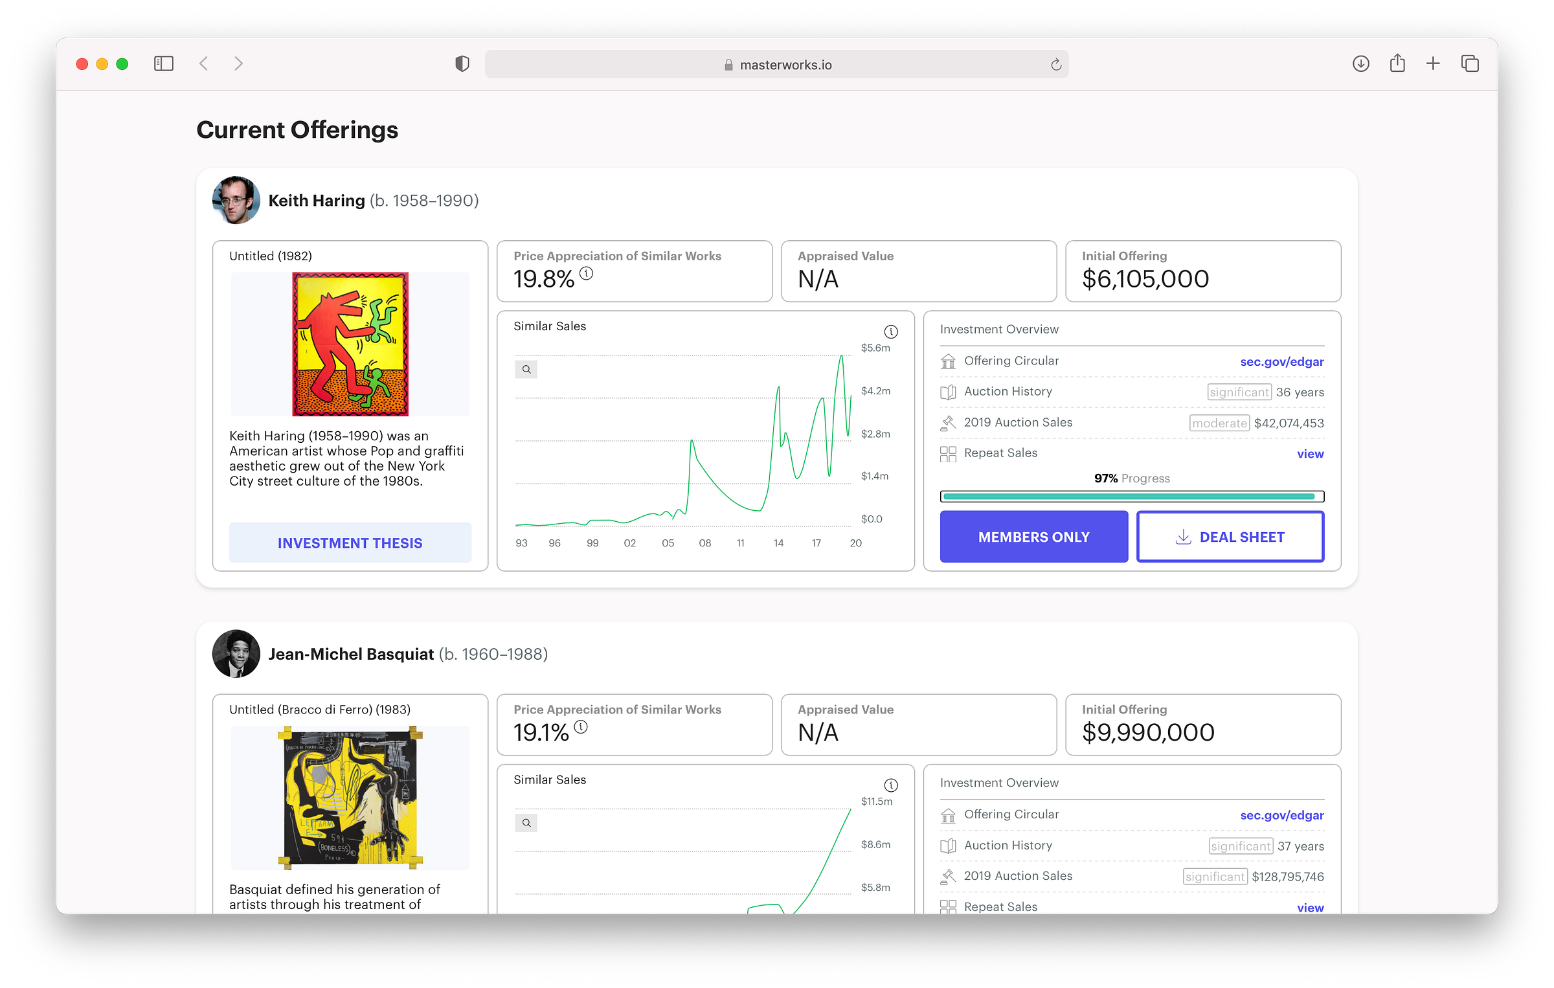Screen dimensions: 1554x988
Task: View Repeat Sales for Keith Haring
Action: coord(1310,454)
